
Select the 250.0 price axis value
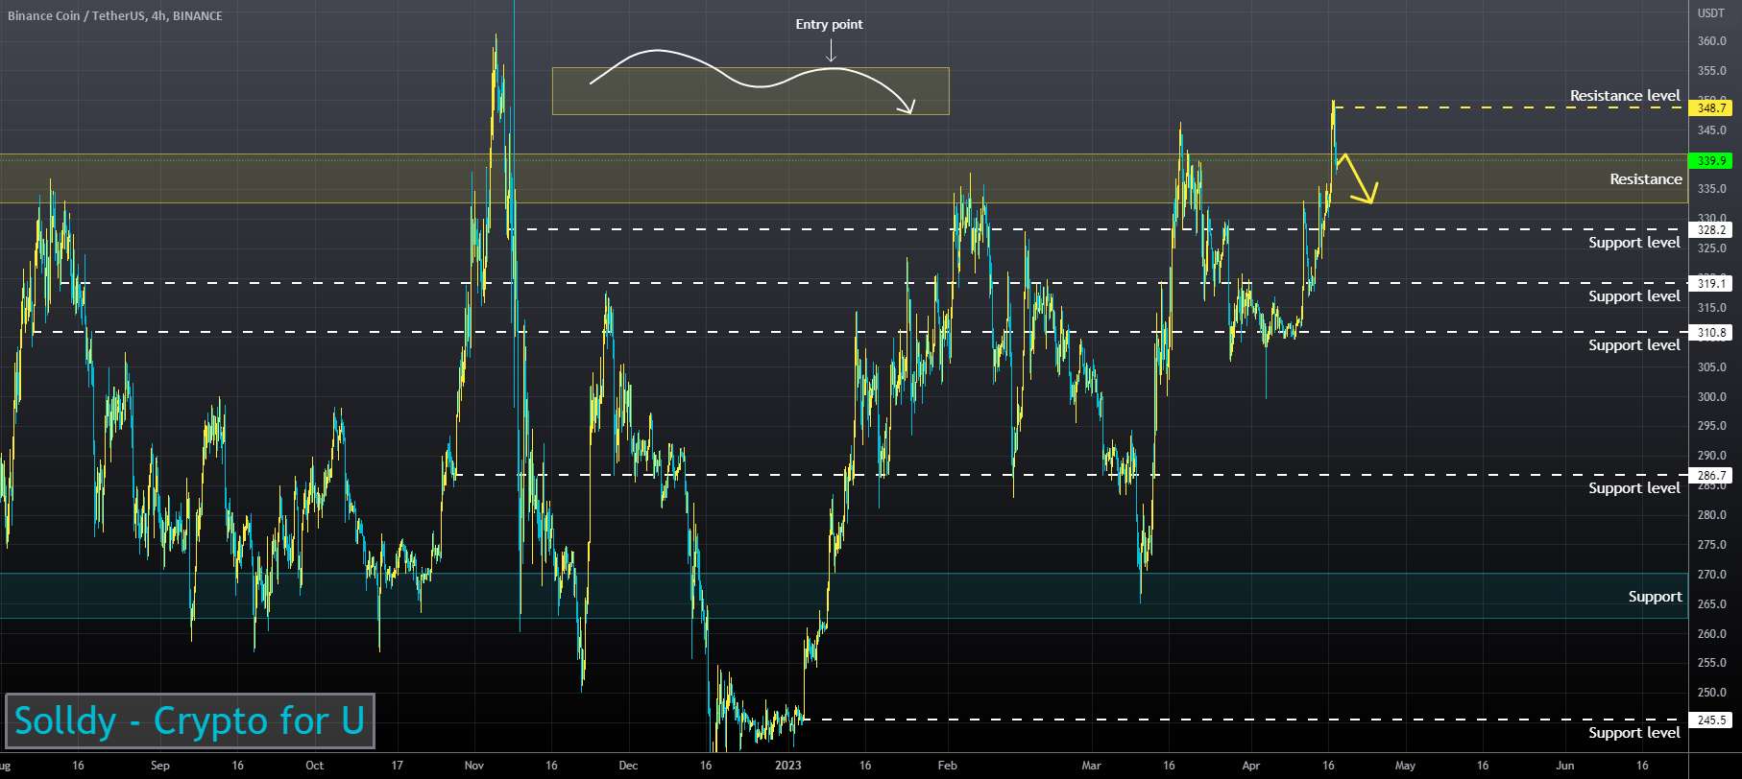click(1711, 693)
